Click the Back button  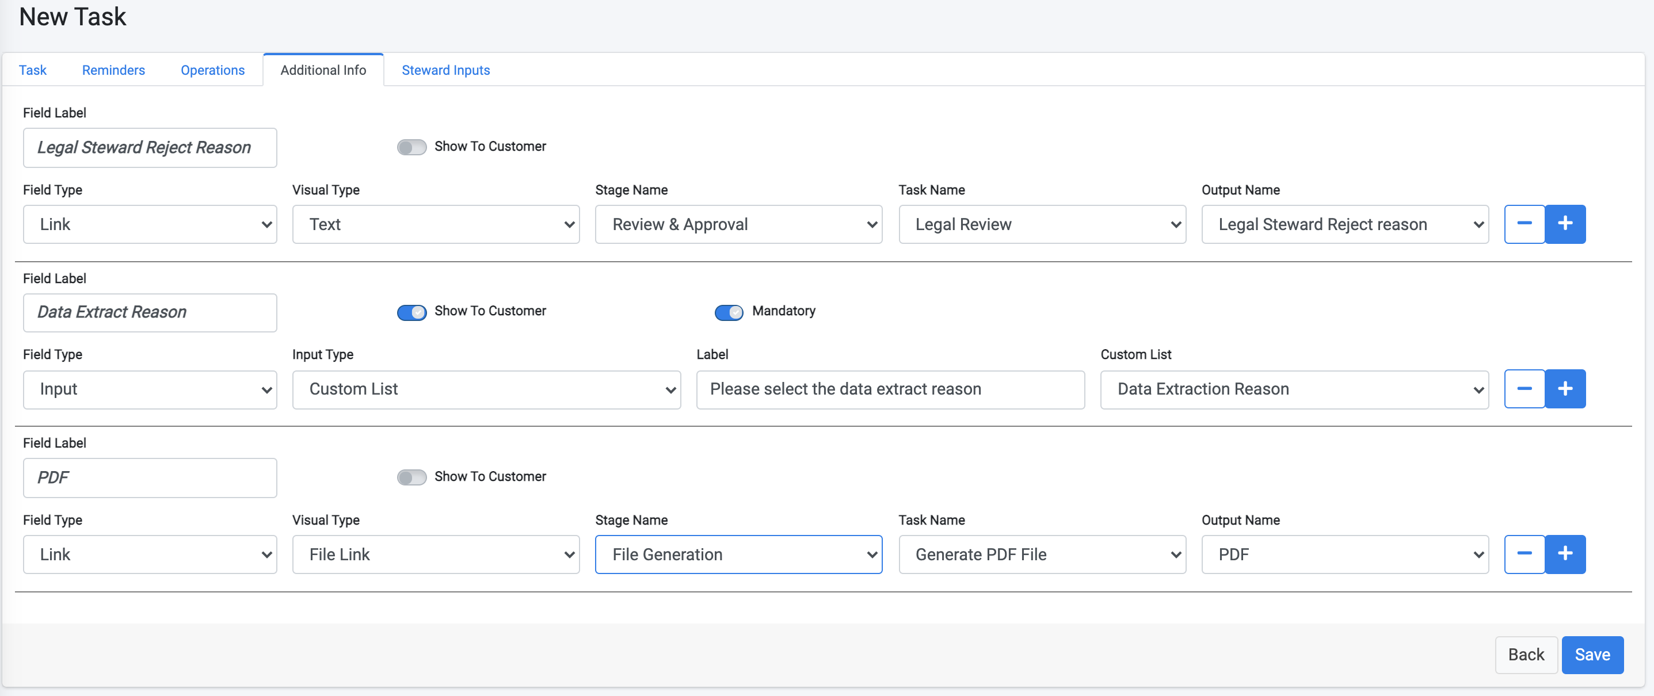coord(1526,655)
